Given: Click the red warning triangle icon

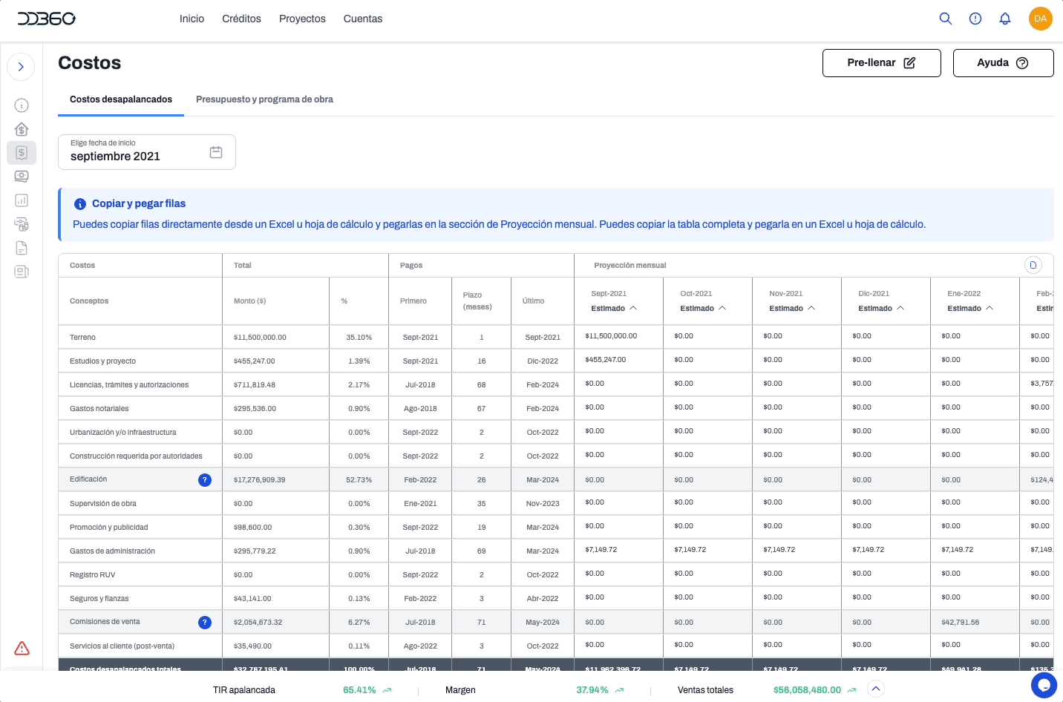Looking at the screenshot, I should (22, 649).
